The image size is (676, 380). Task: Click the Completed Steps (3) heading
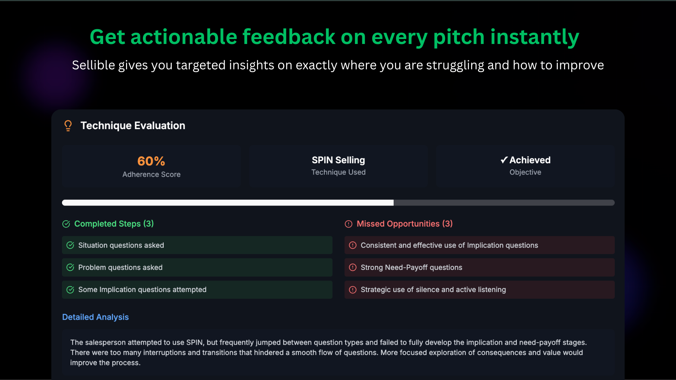[114, 224]
